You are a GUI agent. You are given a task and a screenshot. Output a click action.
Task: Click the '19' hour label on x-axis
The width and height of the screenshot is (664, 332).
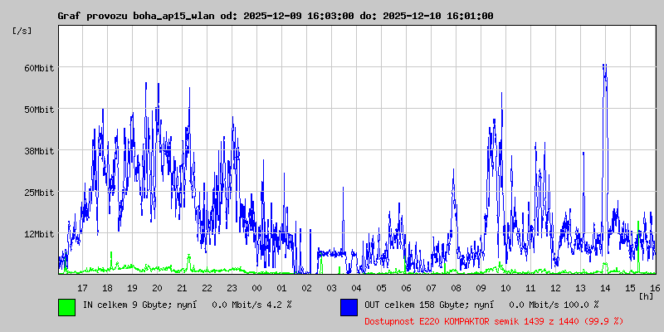(132, 288)
